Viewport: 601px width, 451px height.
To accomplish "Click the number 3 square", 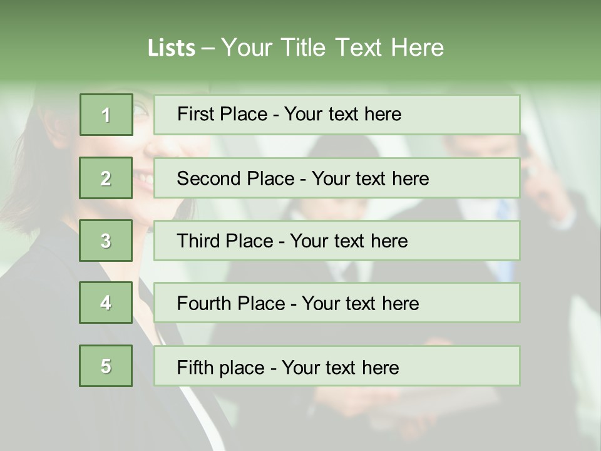I will pyautogui.click(x=106, y=241).
